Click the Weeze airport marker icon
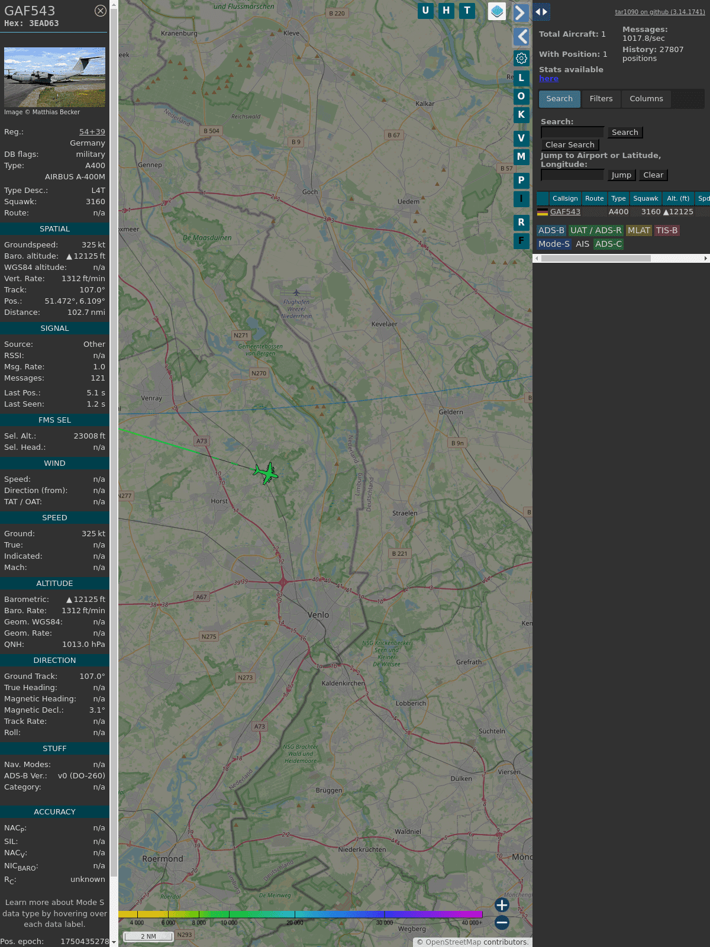The image size is (710, 947). pyautogui.click(x=296, y=292)
